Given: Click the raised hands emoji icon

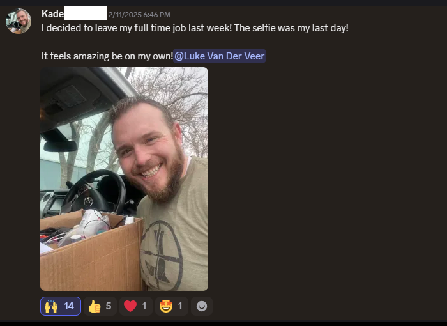Looking at the screenshot, I should tap(51, 306).
